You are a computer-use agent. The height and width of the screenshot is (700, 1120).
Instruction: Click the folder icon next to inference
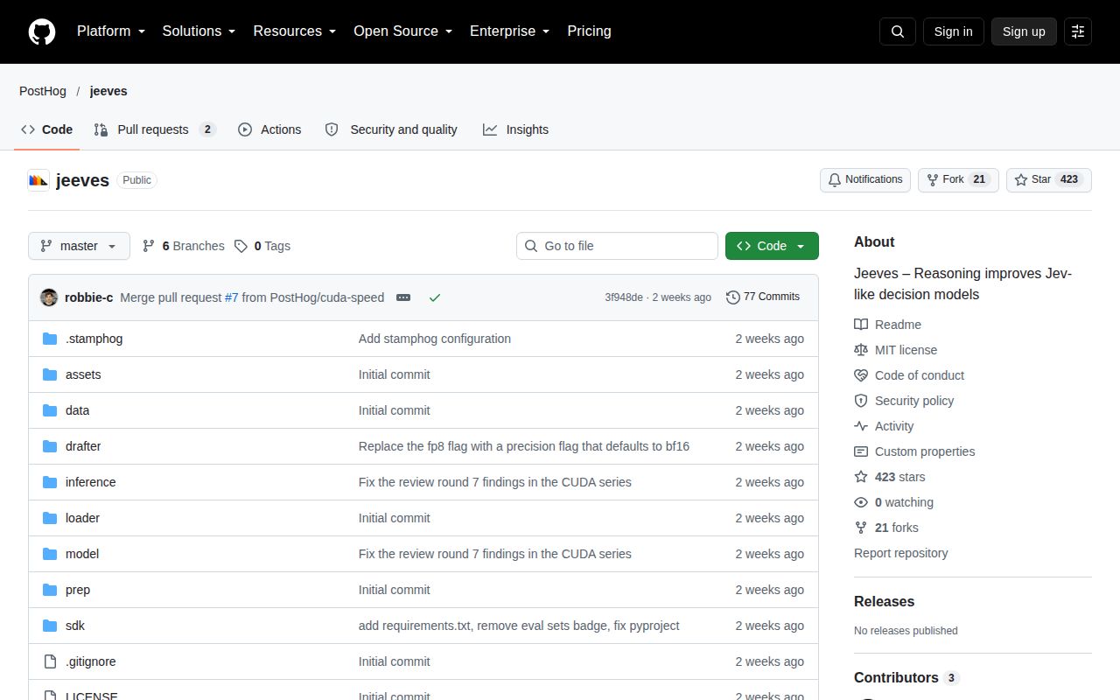click(50, 482)
